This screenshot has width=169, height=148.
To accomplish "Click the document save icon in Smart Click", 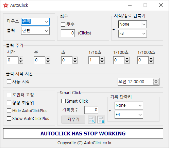I will point(101,120).
